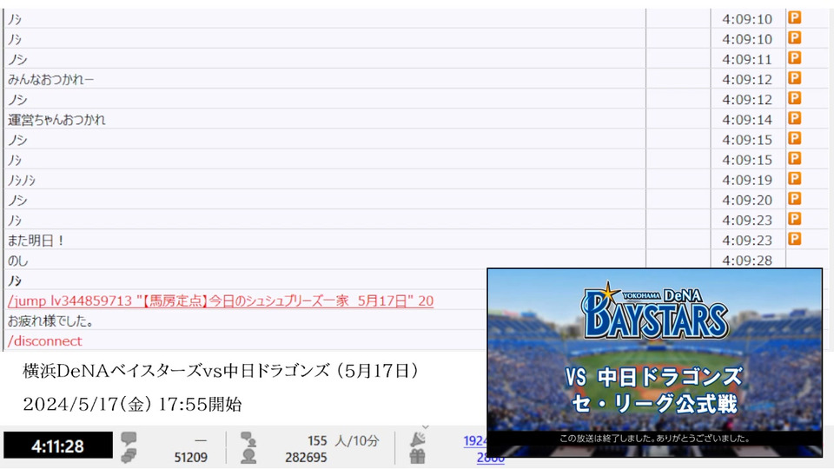Image resolution: width=834 pixels, height=469 pixels.
Task: Select the のし comment at 4:09:28
Action: pos(18,261)
